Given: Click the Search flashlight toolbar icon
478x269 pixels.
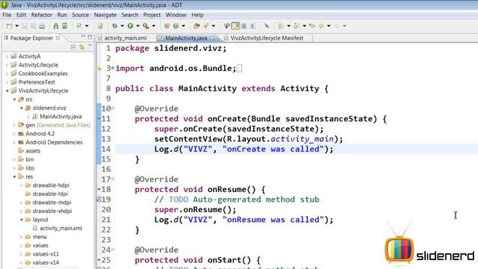Looking at the screenshot, I should coord(206,26).
